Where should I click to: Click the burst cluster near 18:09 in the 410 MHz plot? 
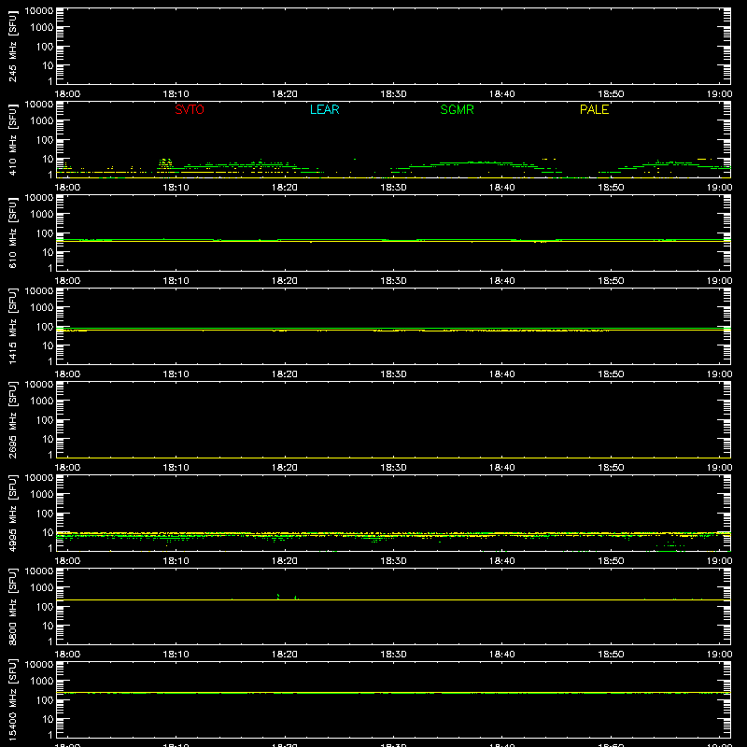pos(165,164)
